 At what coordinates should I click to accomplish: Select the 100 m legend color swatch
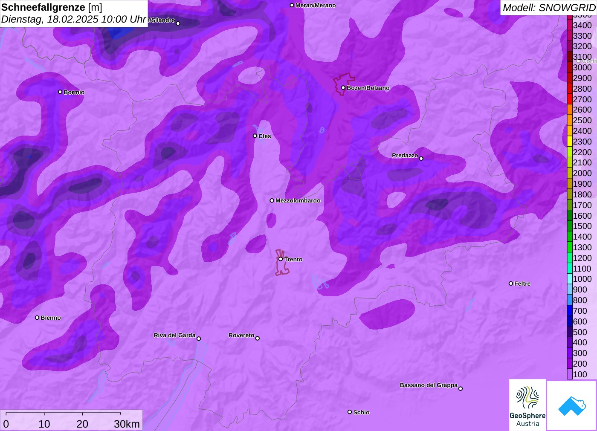point(570,374)
